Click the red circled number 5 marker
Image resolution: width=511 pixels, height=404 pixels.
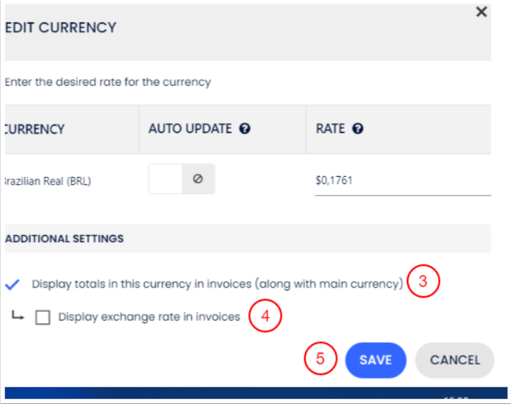pos(320,359)
